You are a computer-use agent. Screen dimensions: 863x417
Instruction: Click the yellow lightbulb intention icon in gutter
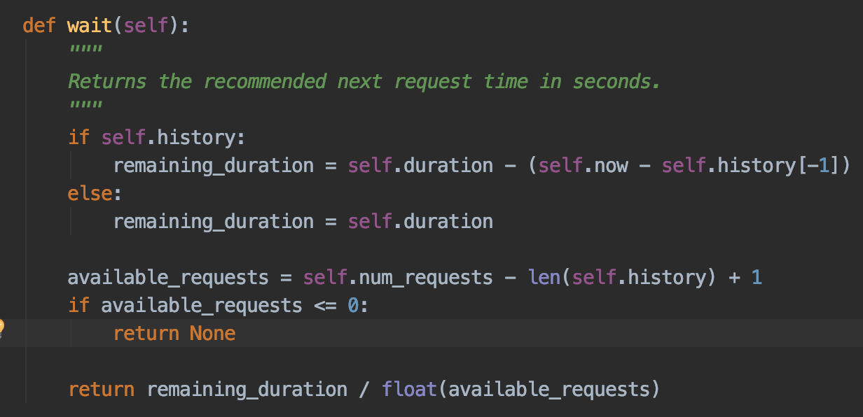click(x=1, y=327)
